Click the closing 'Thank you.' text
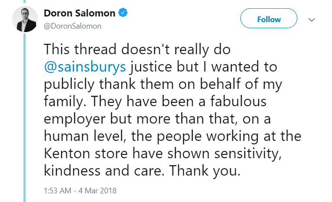Screen dimensions: 332x202 205,171
